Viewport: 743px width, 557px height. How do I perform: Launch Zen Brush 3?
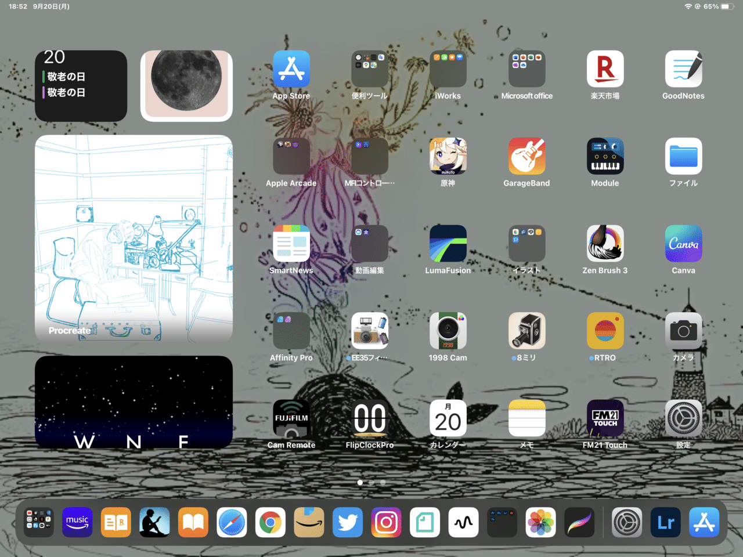(605, 244)
